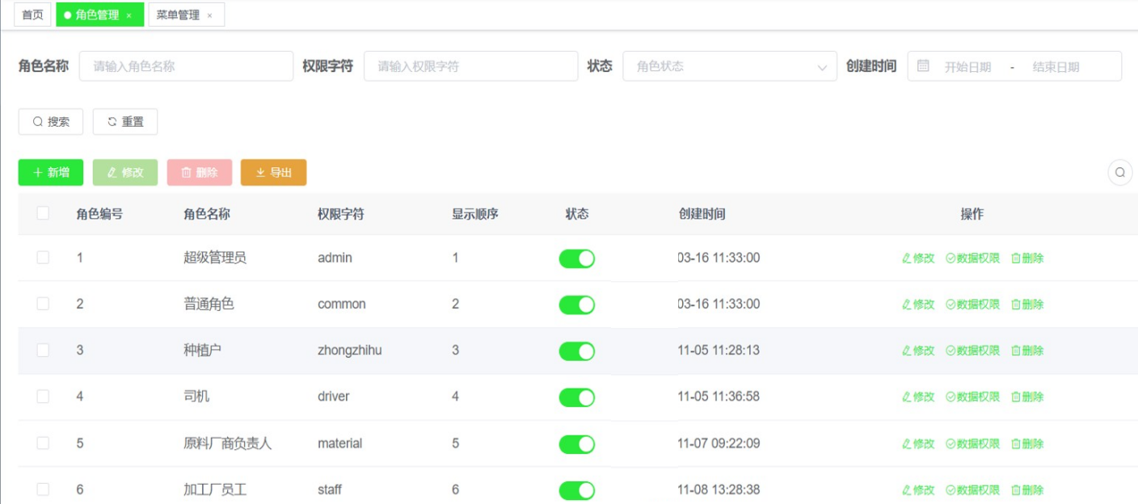Click 修改 in the zhongzhihu row
Viewport: 1138px width, 504px height.
(x=918, y=351)
